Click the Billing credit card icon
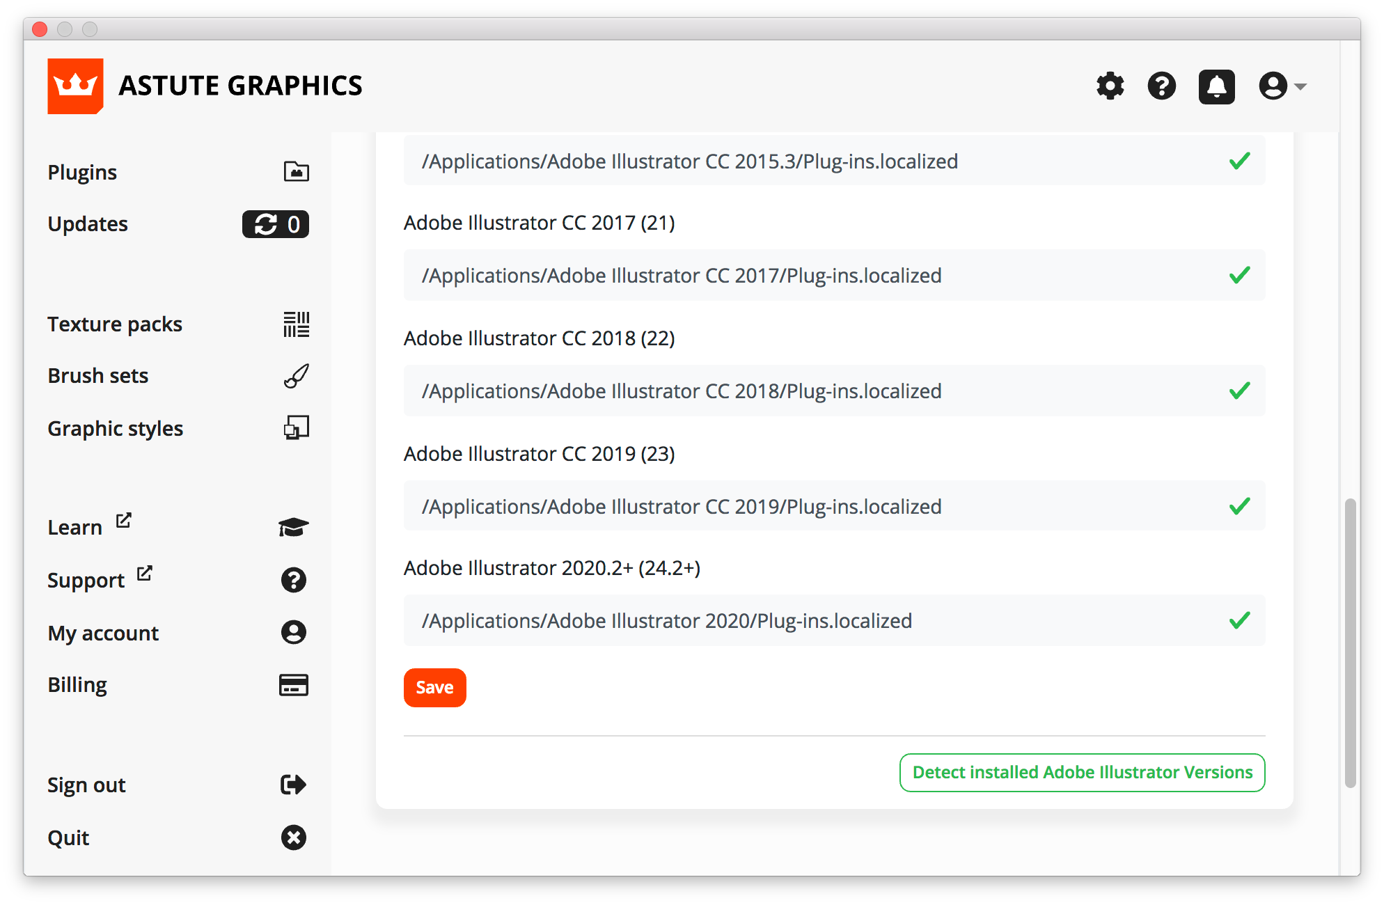 pos(293,685)
